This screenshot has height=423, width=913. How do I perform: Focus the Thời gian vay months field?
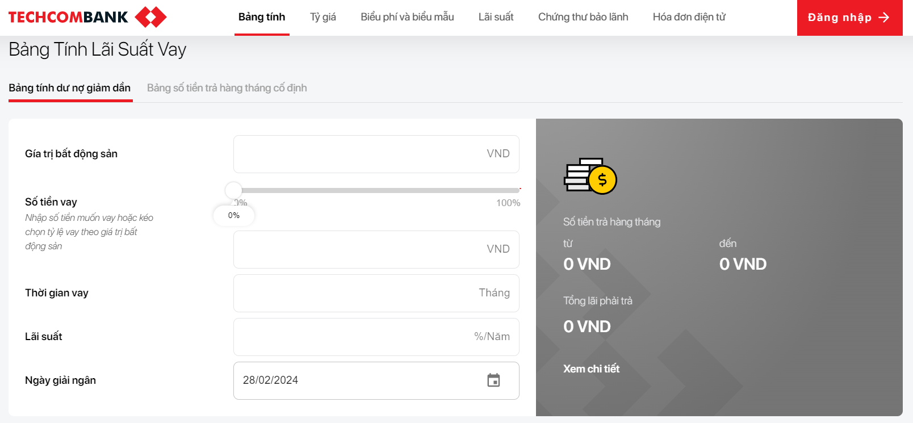(x=376, y=293)
